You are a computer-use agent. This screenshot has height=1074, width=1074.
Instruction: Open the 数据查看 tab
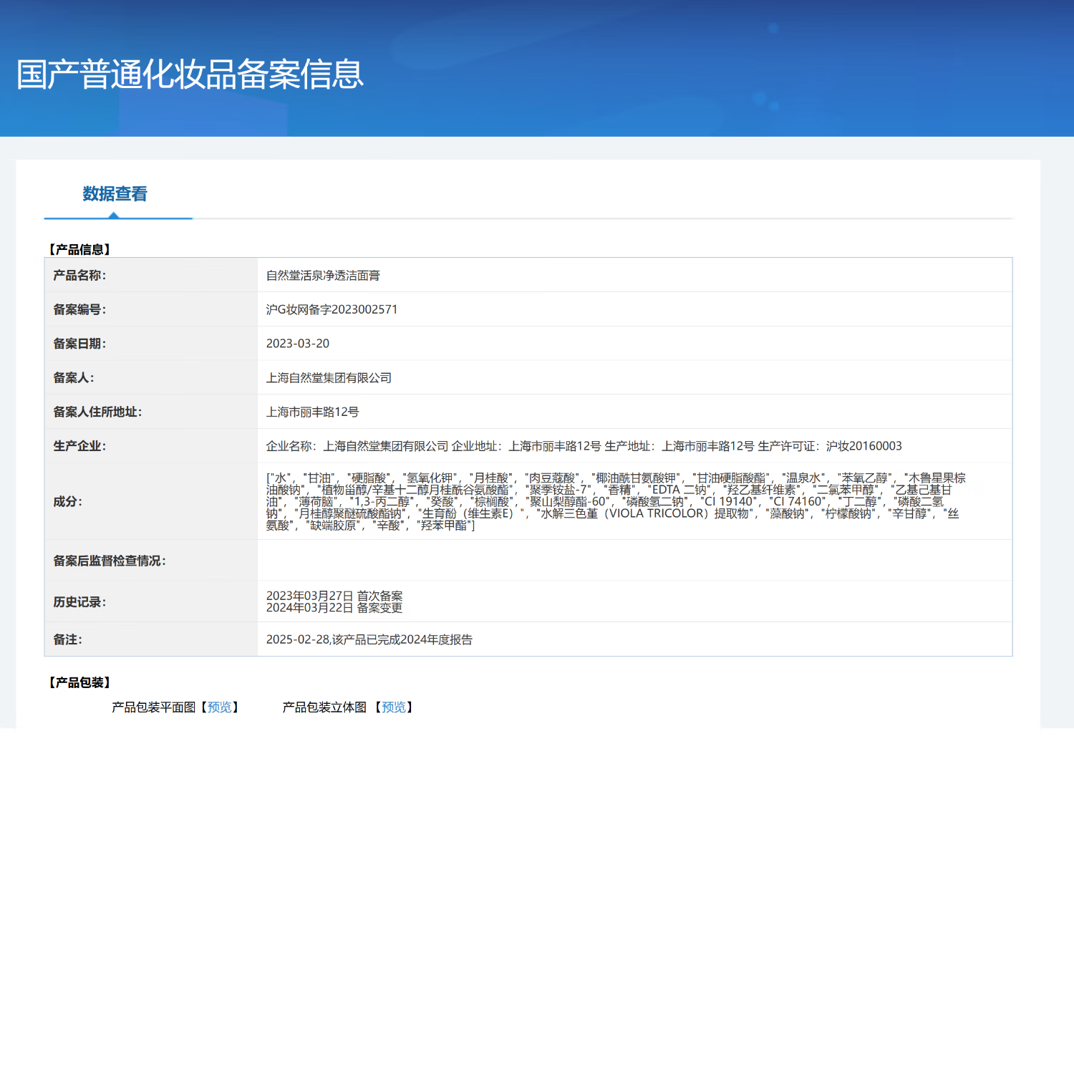(115, 194)
